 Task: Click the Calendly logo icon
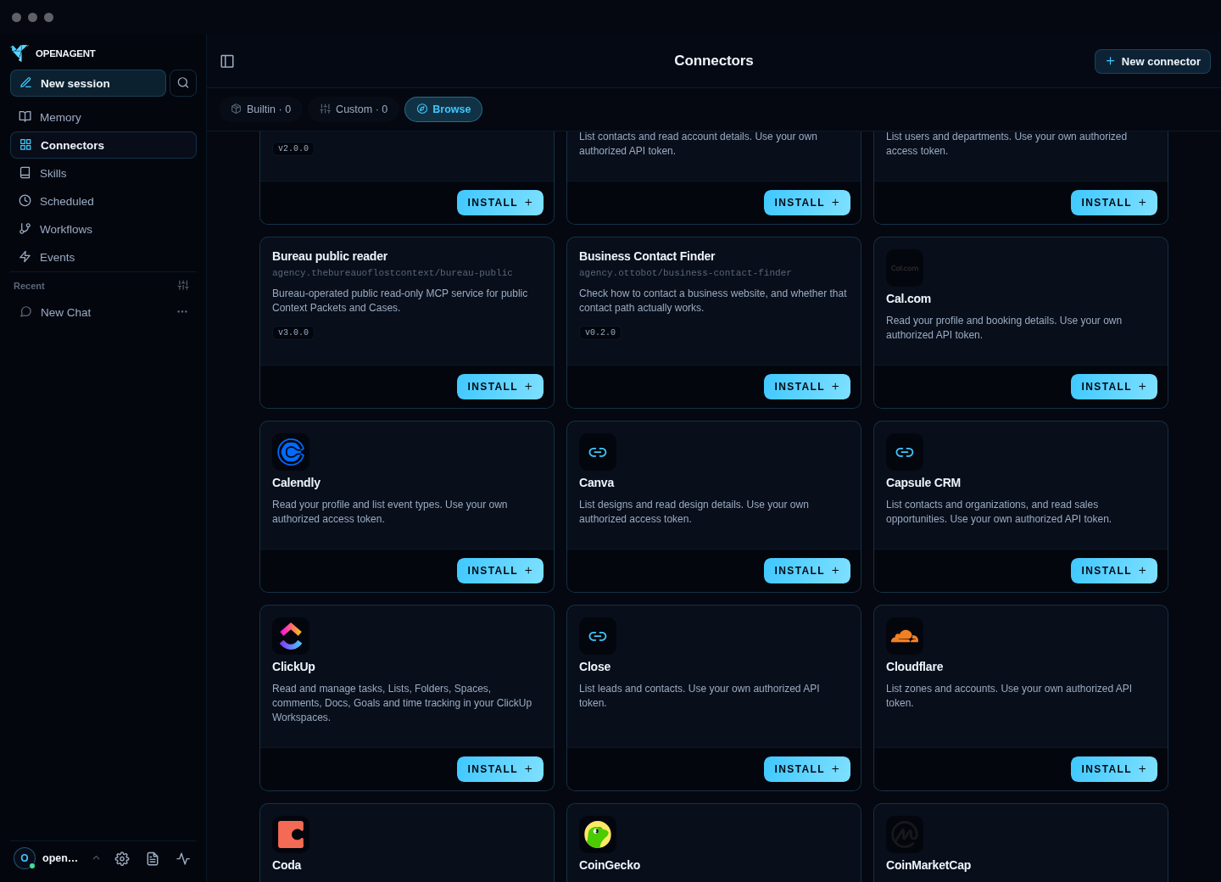(291, 452)
